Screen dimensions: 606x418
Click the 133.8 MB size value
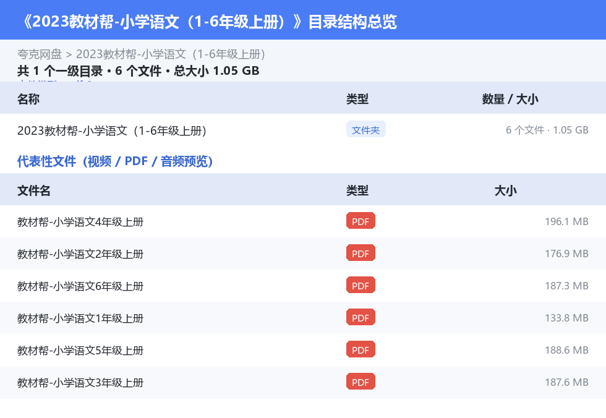tap(566, 318)
